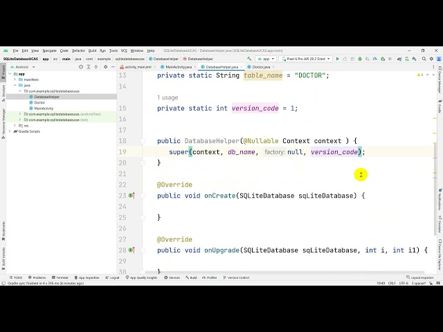Click Attach Debugger to Android Process
The image size is (443, 332).
coord(383,59)
